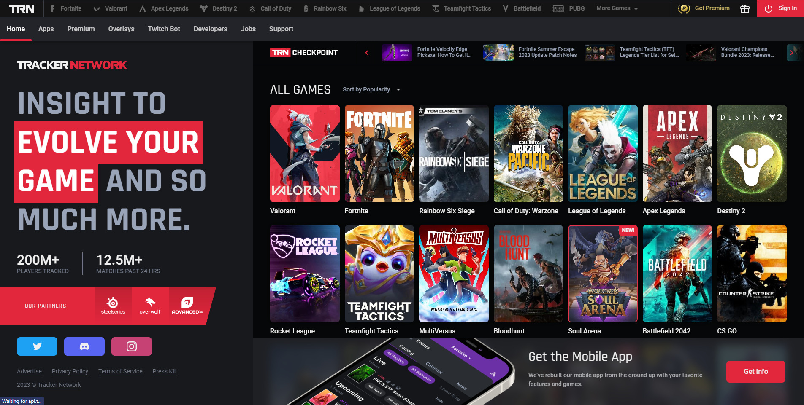Open the Press Kit footer link
Image resolution: width=804 pixels, height=405 pixels.
click(164, 371)
